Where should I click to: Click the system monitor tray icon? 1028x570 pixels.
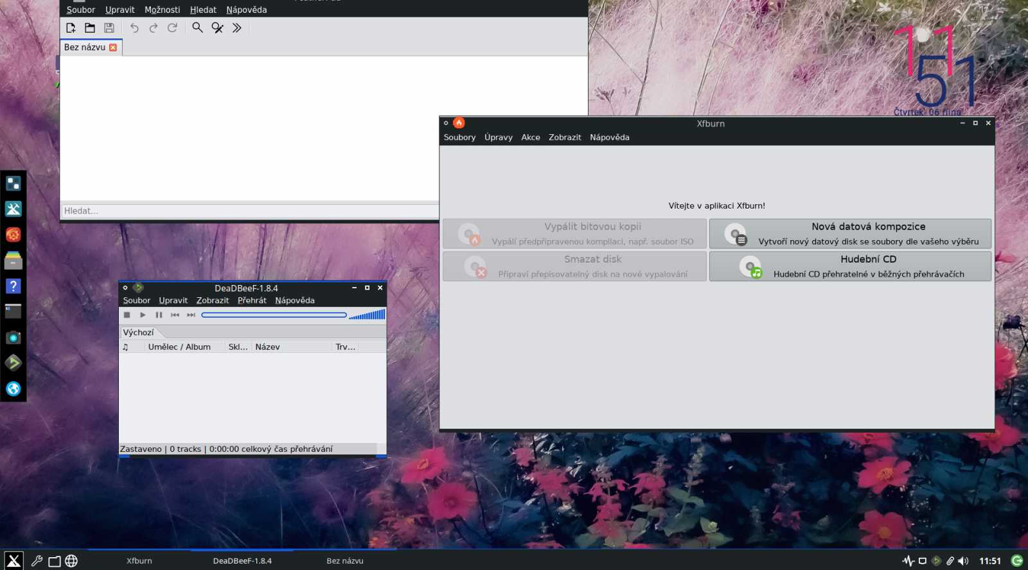click(x=908, y=561)
